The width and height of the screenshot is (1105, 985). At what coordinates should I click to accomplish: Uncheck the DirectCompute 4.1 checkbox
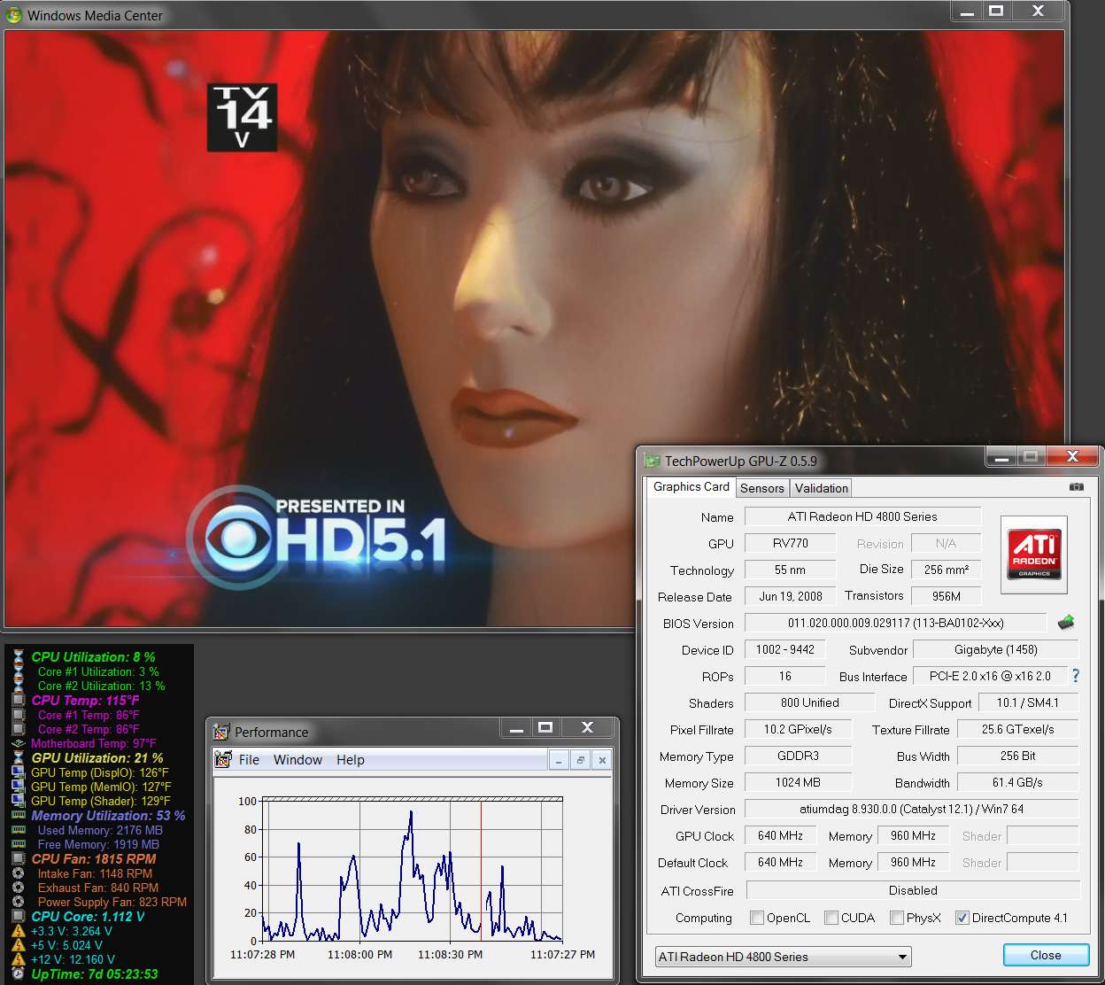click(962, 918)
